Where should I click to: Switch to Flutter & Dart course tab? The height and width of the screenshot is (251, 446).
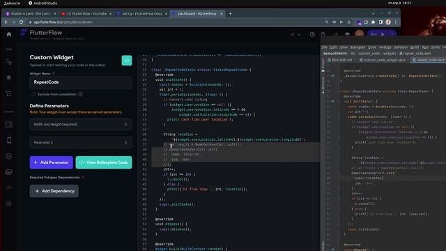[31, 14]
